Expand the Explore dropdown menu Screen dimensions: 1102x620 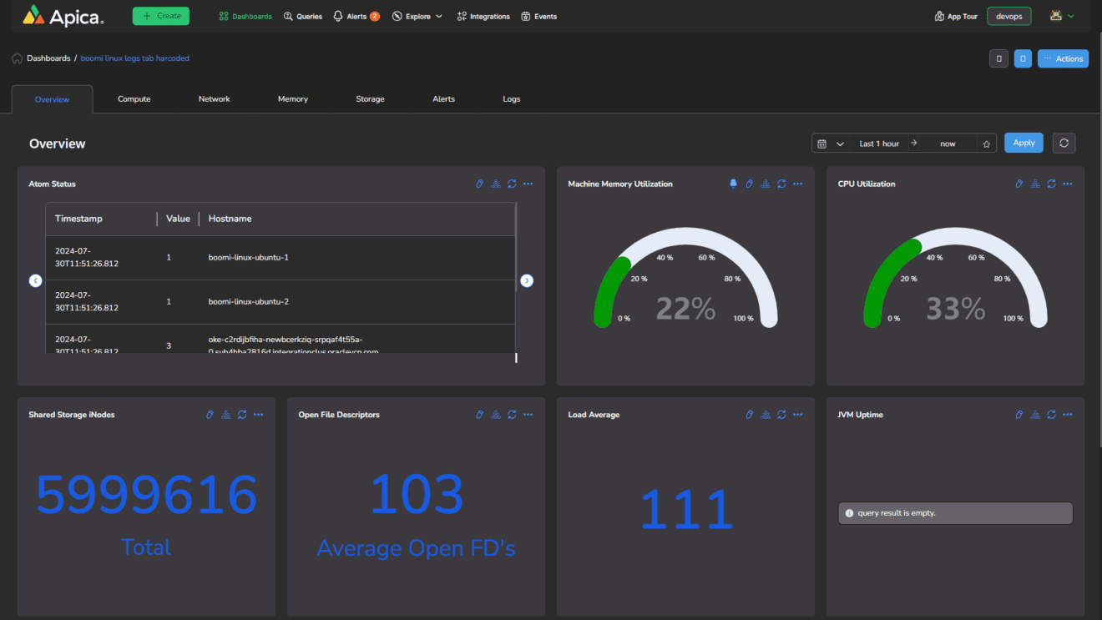417,16
